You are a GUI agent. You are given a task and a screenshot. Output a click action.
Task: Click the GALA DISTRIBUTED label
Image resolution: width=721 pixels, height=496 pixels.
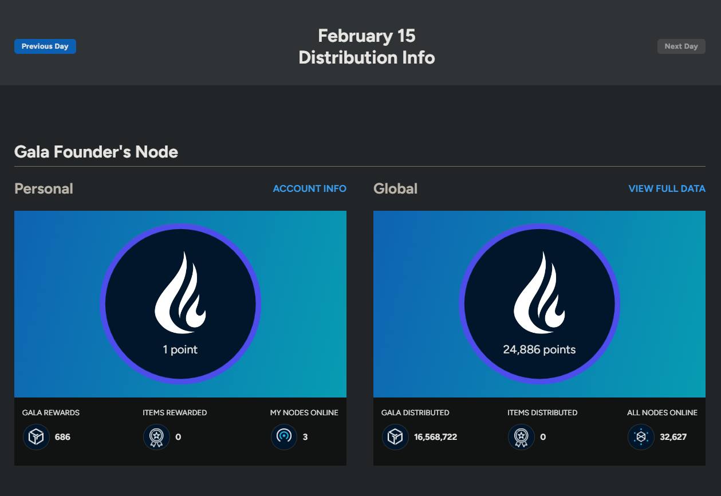415,412
